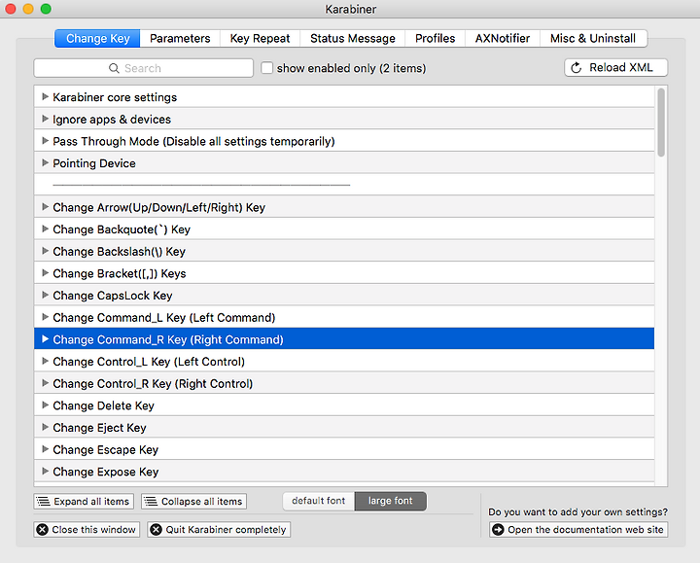Click the Search input field
Image resolution: width=700 pixels, height=563 pixels.
143,68
